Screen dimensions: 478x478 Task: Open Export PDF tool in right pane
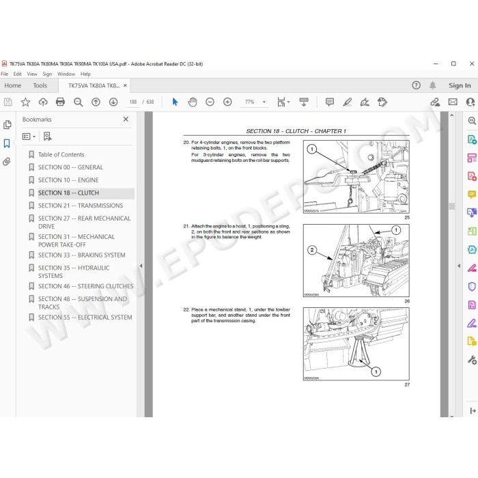click(472, 139)
